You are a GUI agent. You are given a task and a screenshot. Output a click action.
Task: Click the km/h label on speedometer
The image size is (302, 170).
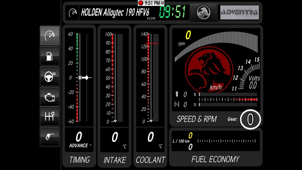point(216,87)
